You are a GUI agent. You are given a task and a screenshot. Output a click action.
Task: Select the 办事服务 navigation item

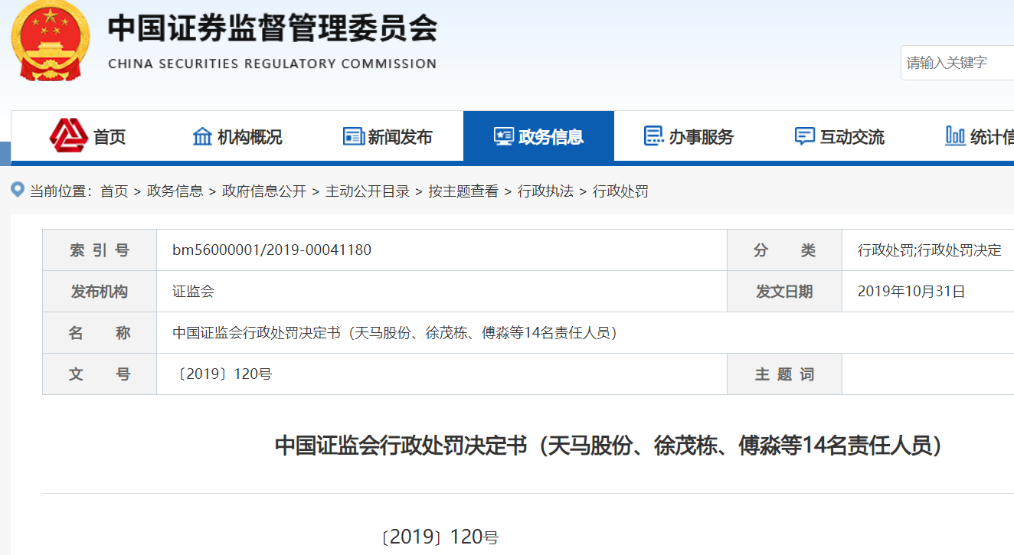tap(701, 137)
